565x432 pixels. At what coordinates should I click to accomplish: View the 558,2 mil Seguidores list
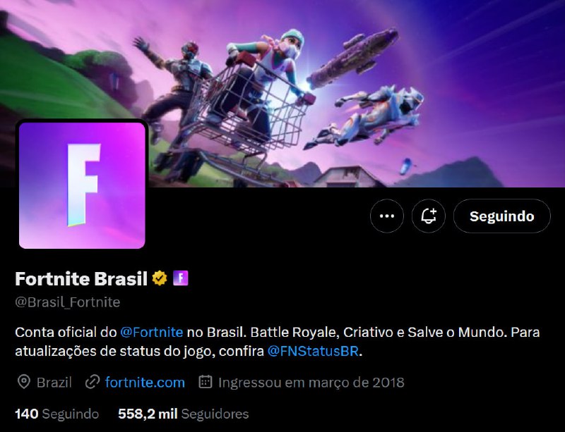[x=184, y=414]
